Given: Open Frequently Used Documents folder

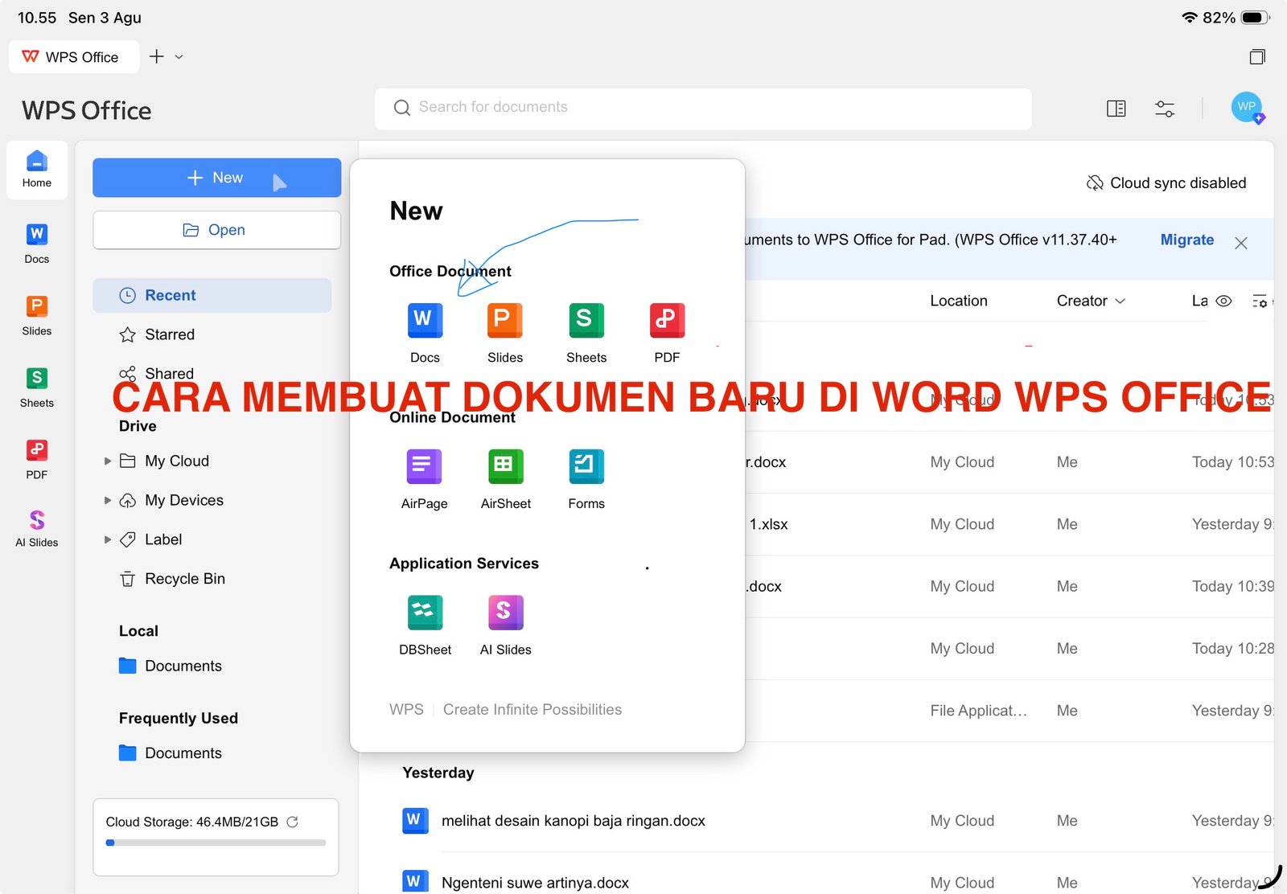Looking at the screenshot, I should pos(171,753).
